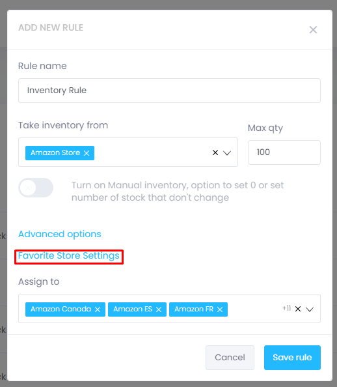337x387 pixels.
Task: Clear all Assign to selections
Action: [x=298, y=309]
